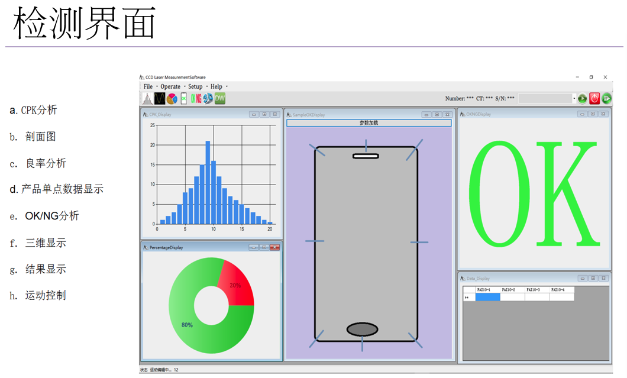Minimize the CPK_Display child window

[x=254, y=114]
